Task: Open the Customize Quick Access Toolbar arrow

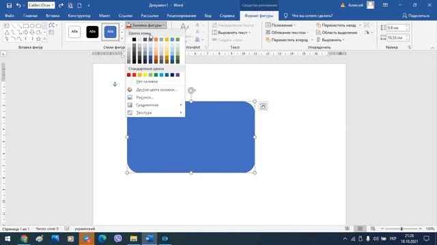Action: 89,5
